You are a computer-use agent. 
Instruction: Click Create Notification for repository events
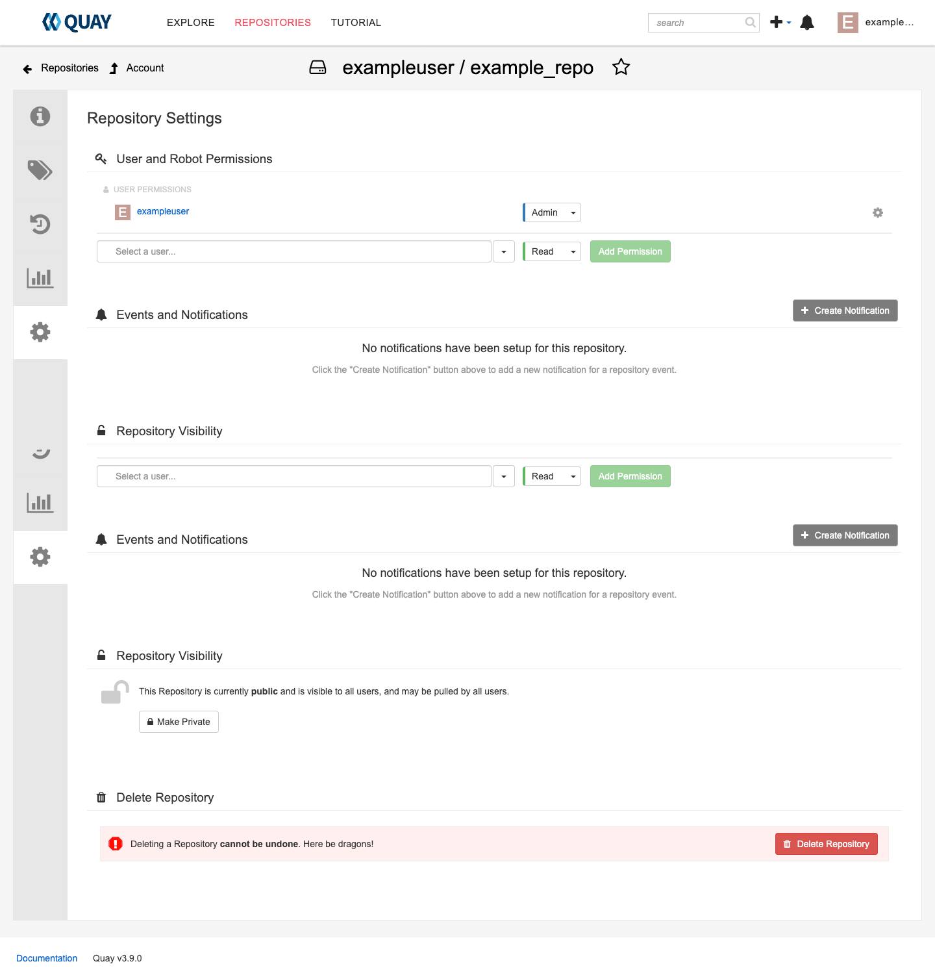click(x=845, y=311)
